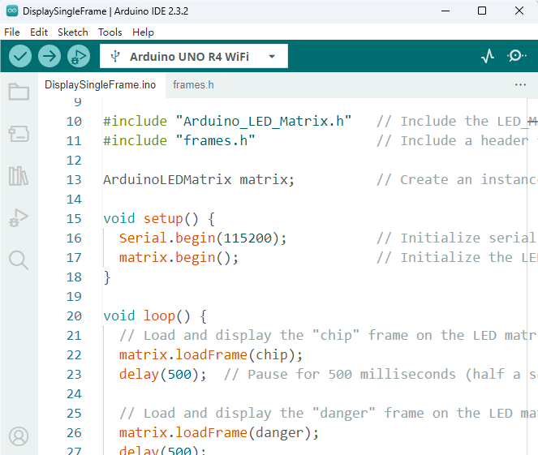Open the Serial Monitor
This screenshot has width=538, height=455.
pos(516,56)
